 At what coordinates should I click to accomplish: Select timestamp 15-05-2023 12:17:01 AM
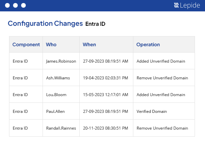tap(106, 95)
